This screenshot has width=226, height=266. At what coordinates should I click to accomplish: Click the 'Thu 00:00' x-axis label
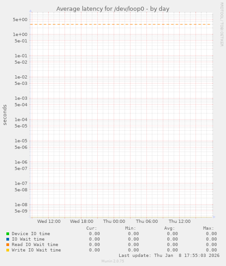click(x=114, y=222)
